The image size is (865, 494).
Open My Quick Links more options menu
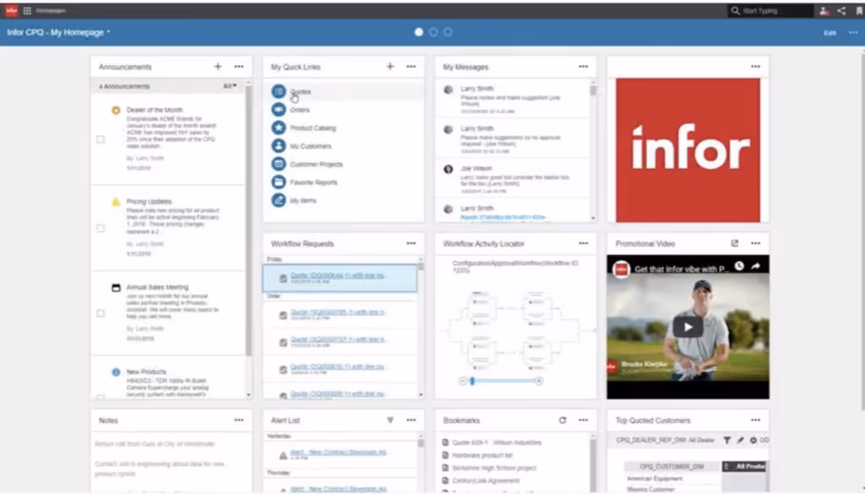coord(411,66)
